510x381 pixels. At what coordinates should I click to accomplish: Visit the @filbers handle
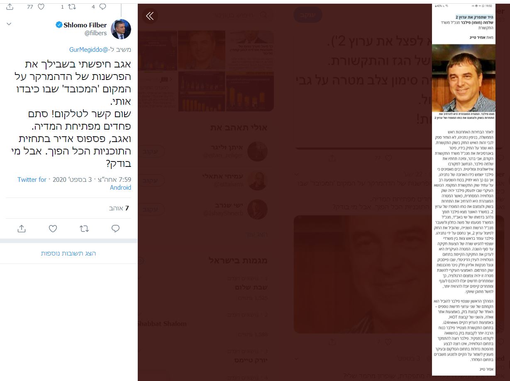click(95, 33)
